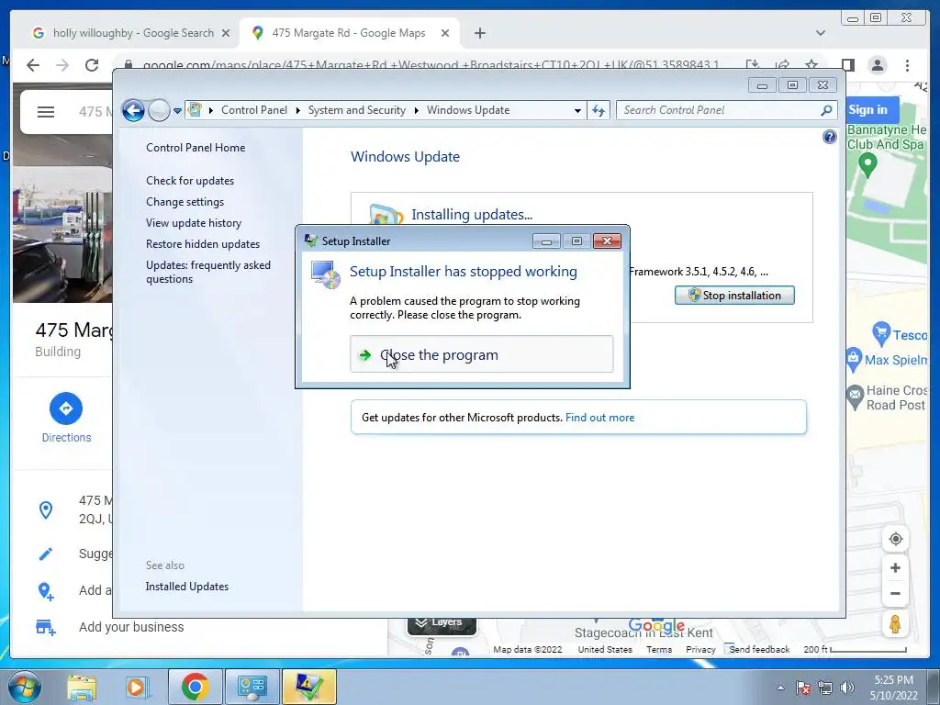940x705 pixels.
Task: Click Send feedback link on map
Action: (759, 649)
